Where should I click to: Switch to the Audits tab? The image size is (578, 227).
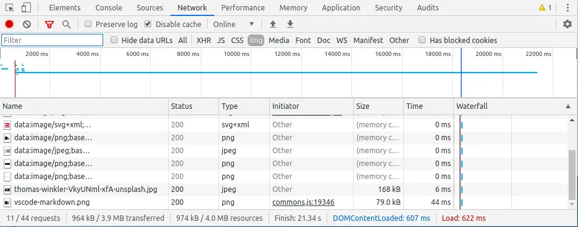[x=428, y=8]
